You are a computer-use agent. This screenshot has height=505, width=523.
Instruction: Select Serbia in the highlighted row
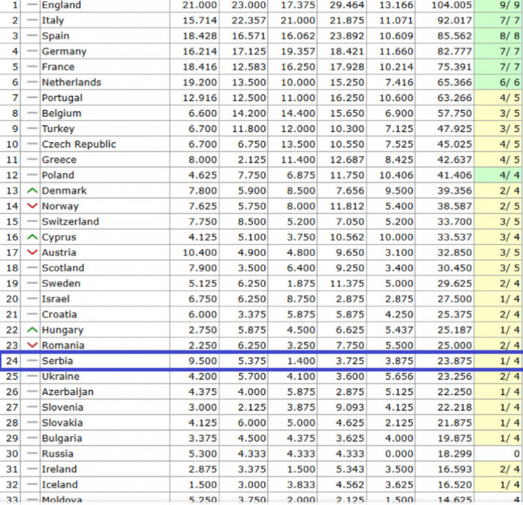[x=57, y=361]
